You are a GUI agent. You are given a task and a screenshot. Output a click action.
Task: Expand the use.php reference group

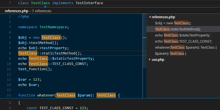pyautogui.click(x=150, y=60)
